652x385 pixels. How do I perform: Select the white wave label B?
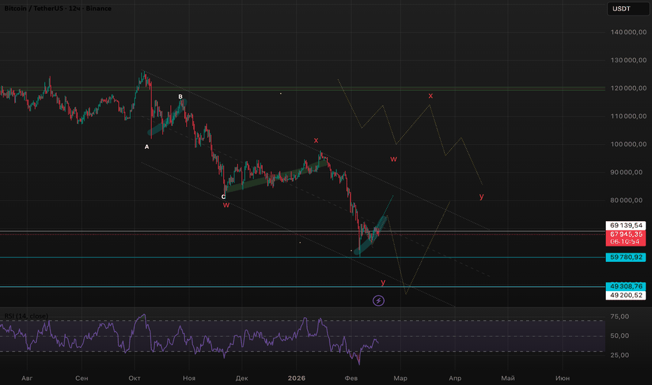click(x=180, y=97)
